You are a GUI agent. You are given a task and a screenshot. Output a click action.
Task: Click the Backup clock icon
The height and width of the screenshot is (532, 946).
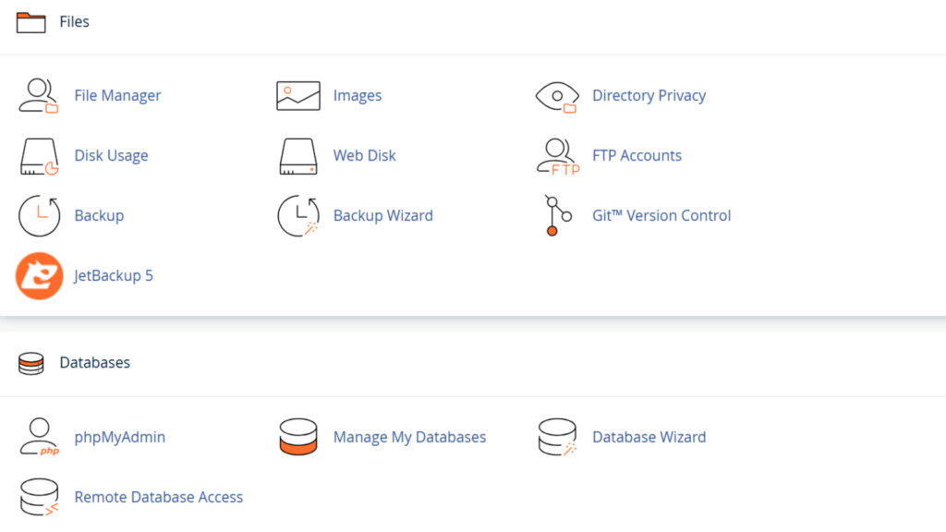tap(39, 216)
